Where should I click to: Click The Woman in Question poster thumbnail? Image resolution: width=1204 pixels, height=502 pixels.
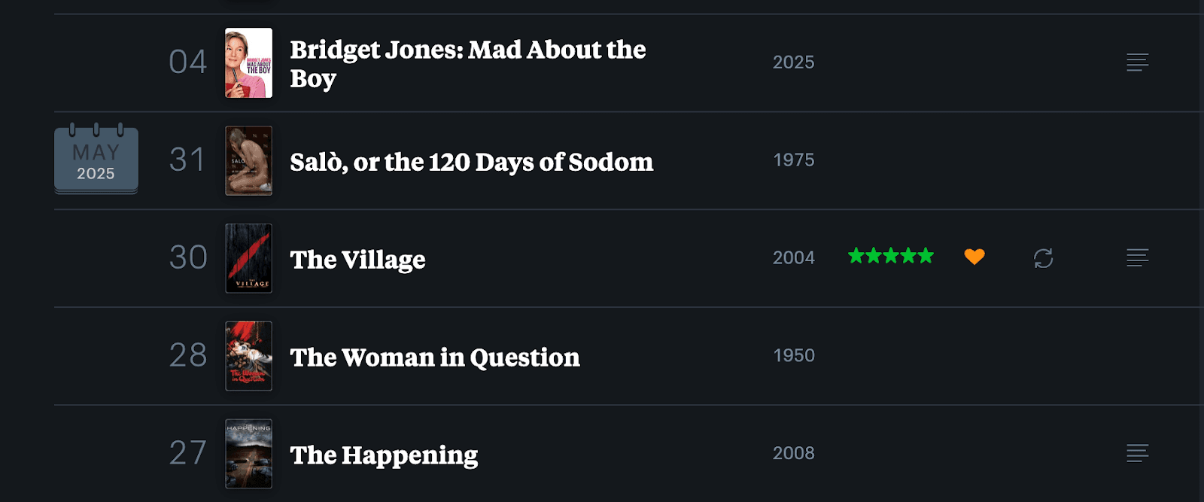click(249, 356)
